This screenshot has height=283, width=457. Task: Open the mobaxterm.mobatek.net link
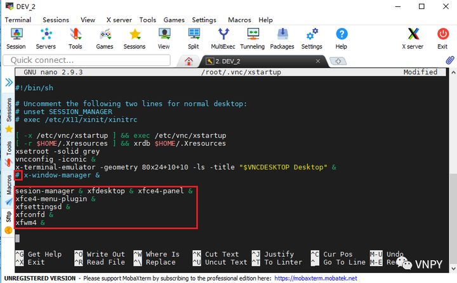315,279
